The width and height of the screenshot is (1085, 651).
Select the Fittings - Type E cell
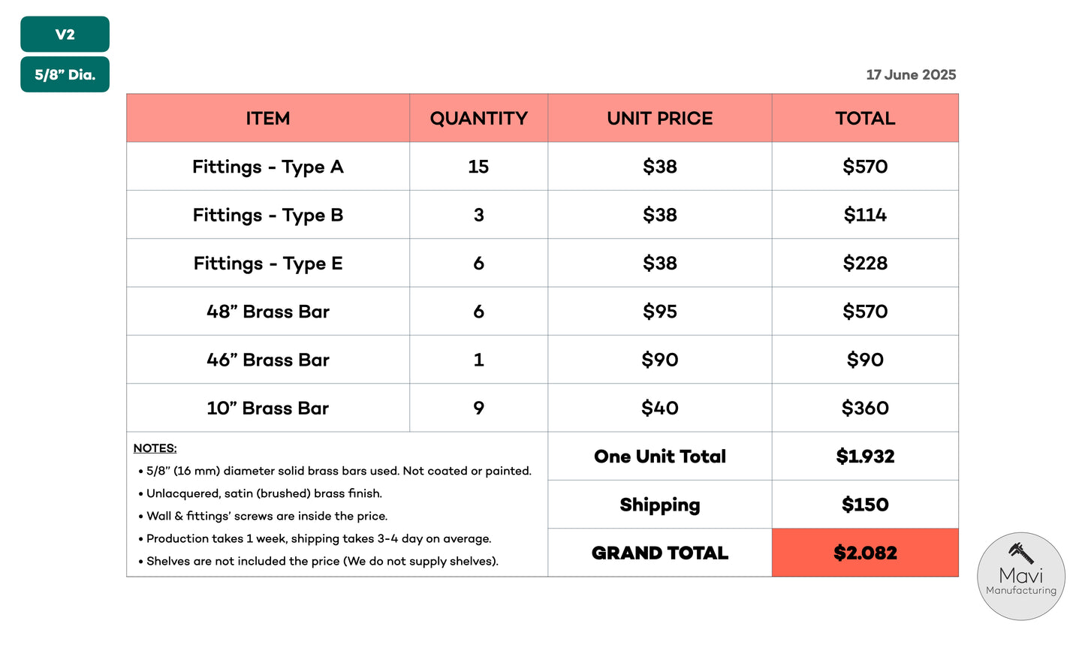click(x=268, y=264)
